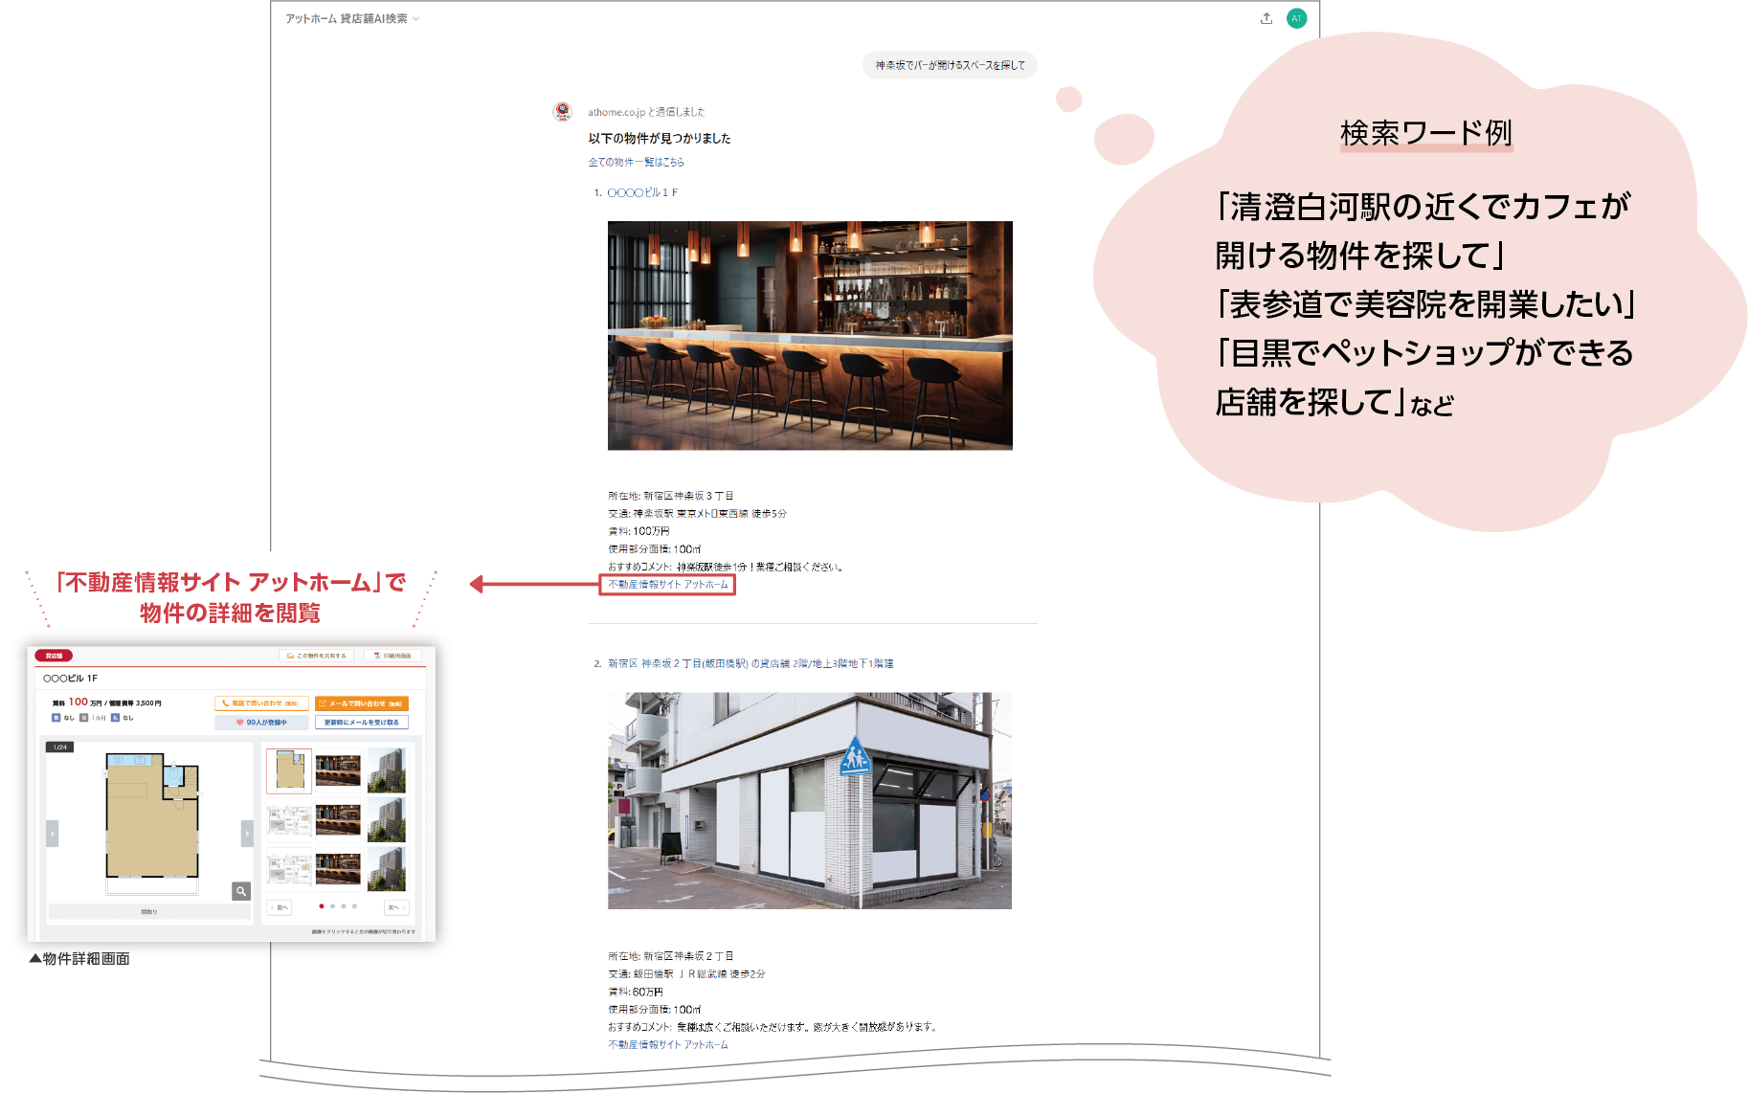Viewport: 1748px width, 1093px height.
Task: Click the print icon on 印刷用画面 button
Action: pos(376,656)
